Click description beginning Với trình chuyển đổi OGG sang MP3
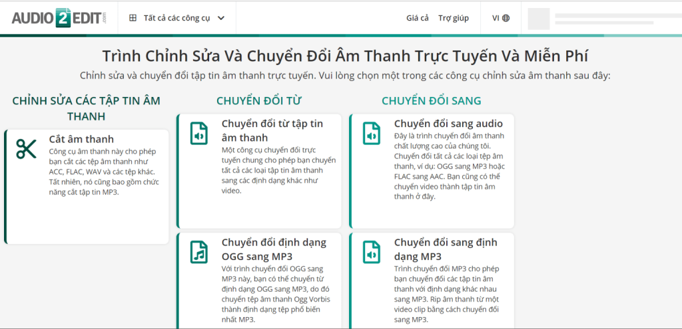 274,294
